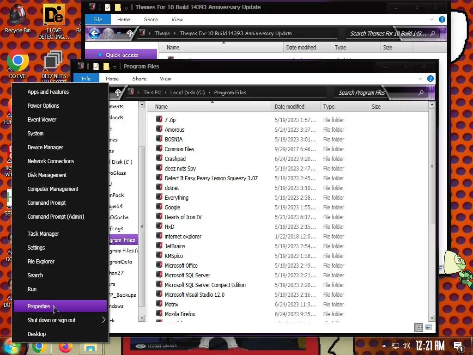The width and height of the screenshot is (473, 355).
Task: Open Share tab in Themes window
Action: pos(151,19)
